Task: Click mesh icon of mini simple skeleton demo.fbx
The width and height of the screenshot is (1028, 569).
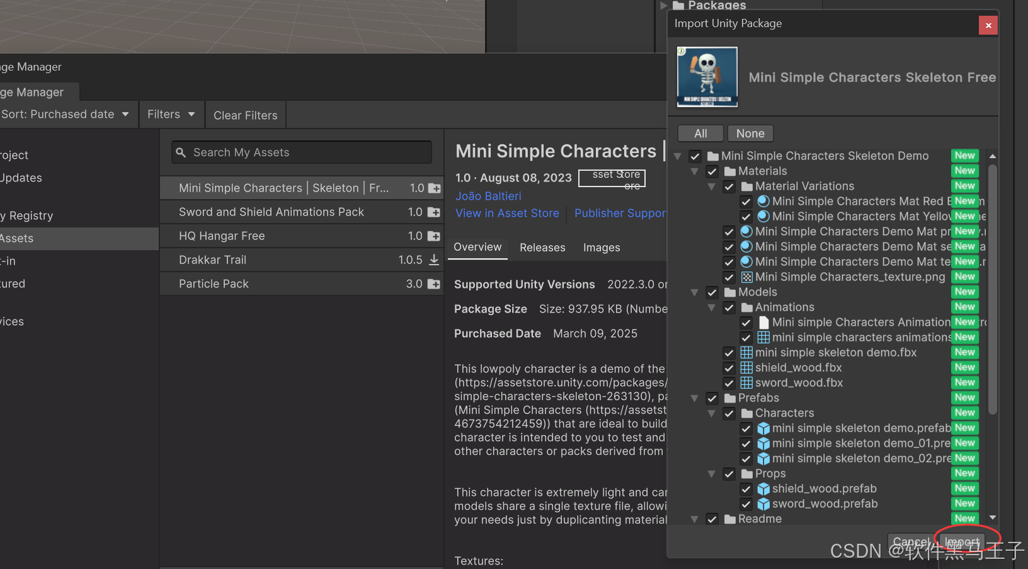Action: pos(746,352)
